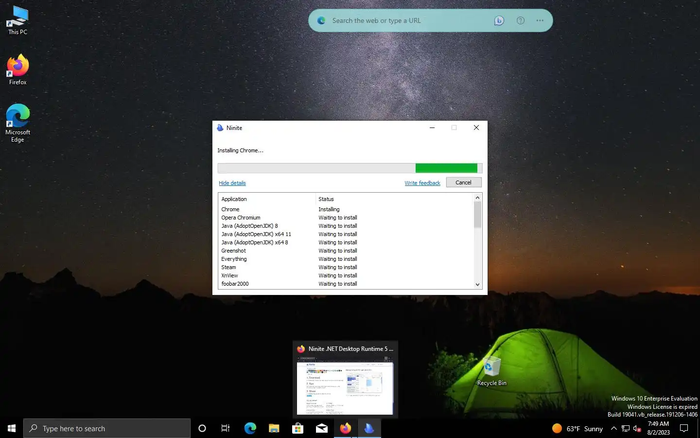Select the Chrome row in the list

coord(346,209)
